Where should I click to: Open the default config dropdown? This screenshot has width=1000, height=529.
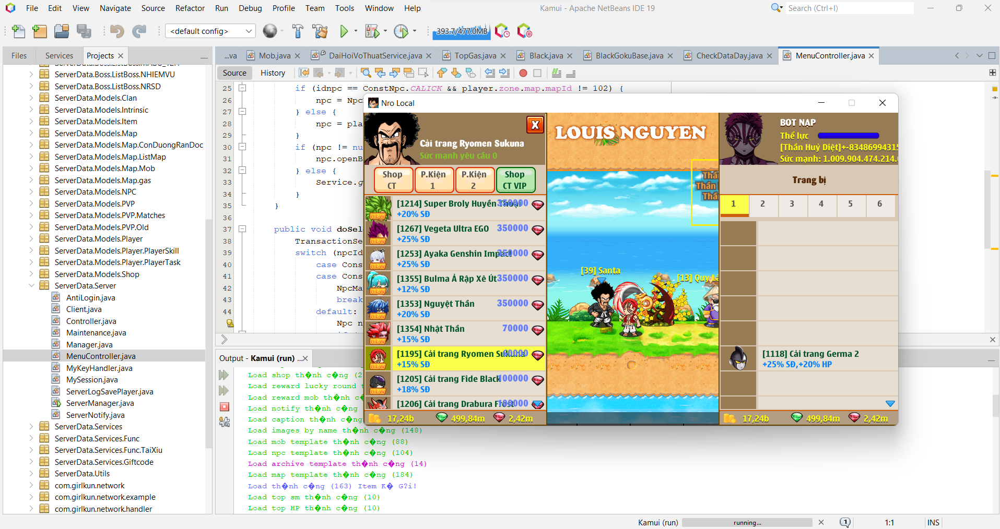pos(210,31)
